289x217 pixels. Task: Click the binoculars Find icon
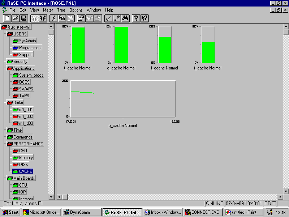125,18
